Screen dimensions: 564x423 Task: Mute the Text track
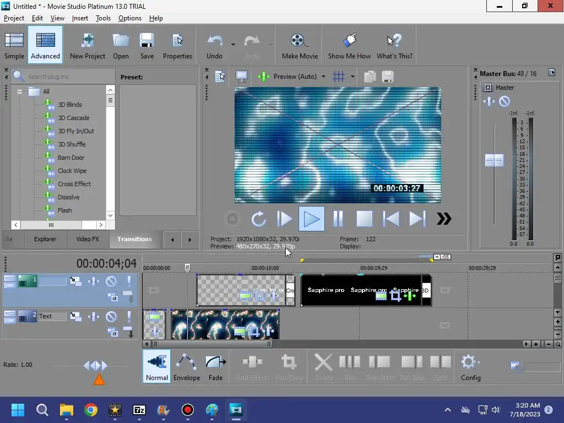[111, 317]
